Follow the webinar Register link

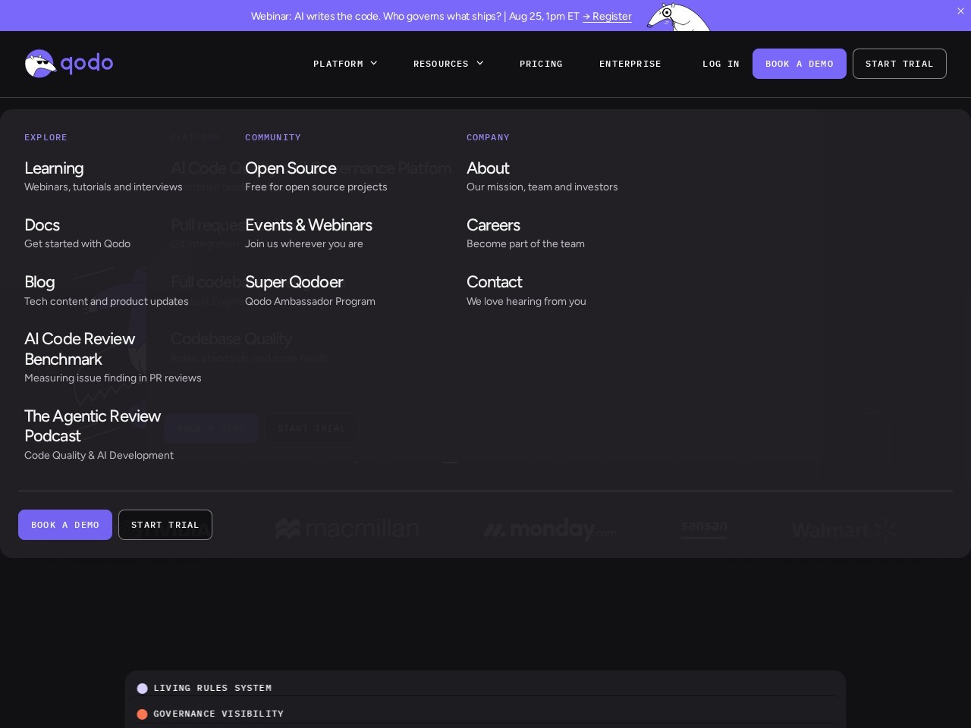click(607, 16)
